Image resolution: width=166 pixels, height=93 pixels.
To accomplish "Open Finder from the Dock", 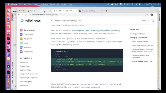I will pyautogui.click(x=8, y=11).
